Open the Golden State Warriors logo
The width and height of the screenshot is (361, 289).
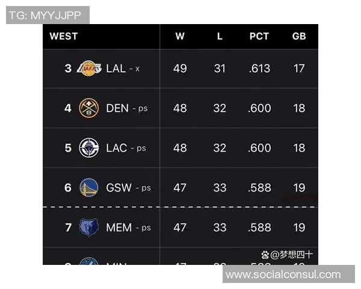[89, 188]
